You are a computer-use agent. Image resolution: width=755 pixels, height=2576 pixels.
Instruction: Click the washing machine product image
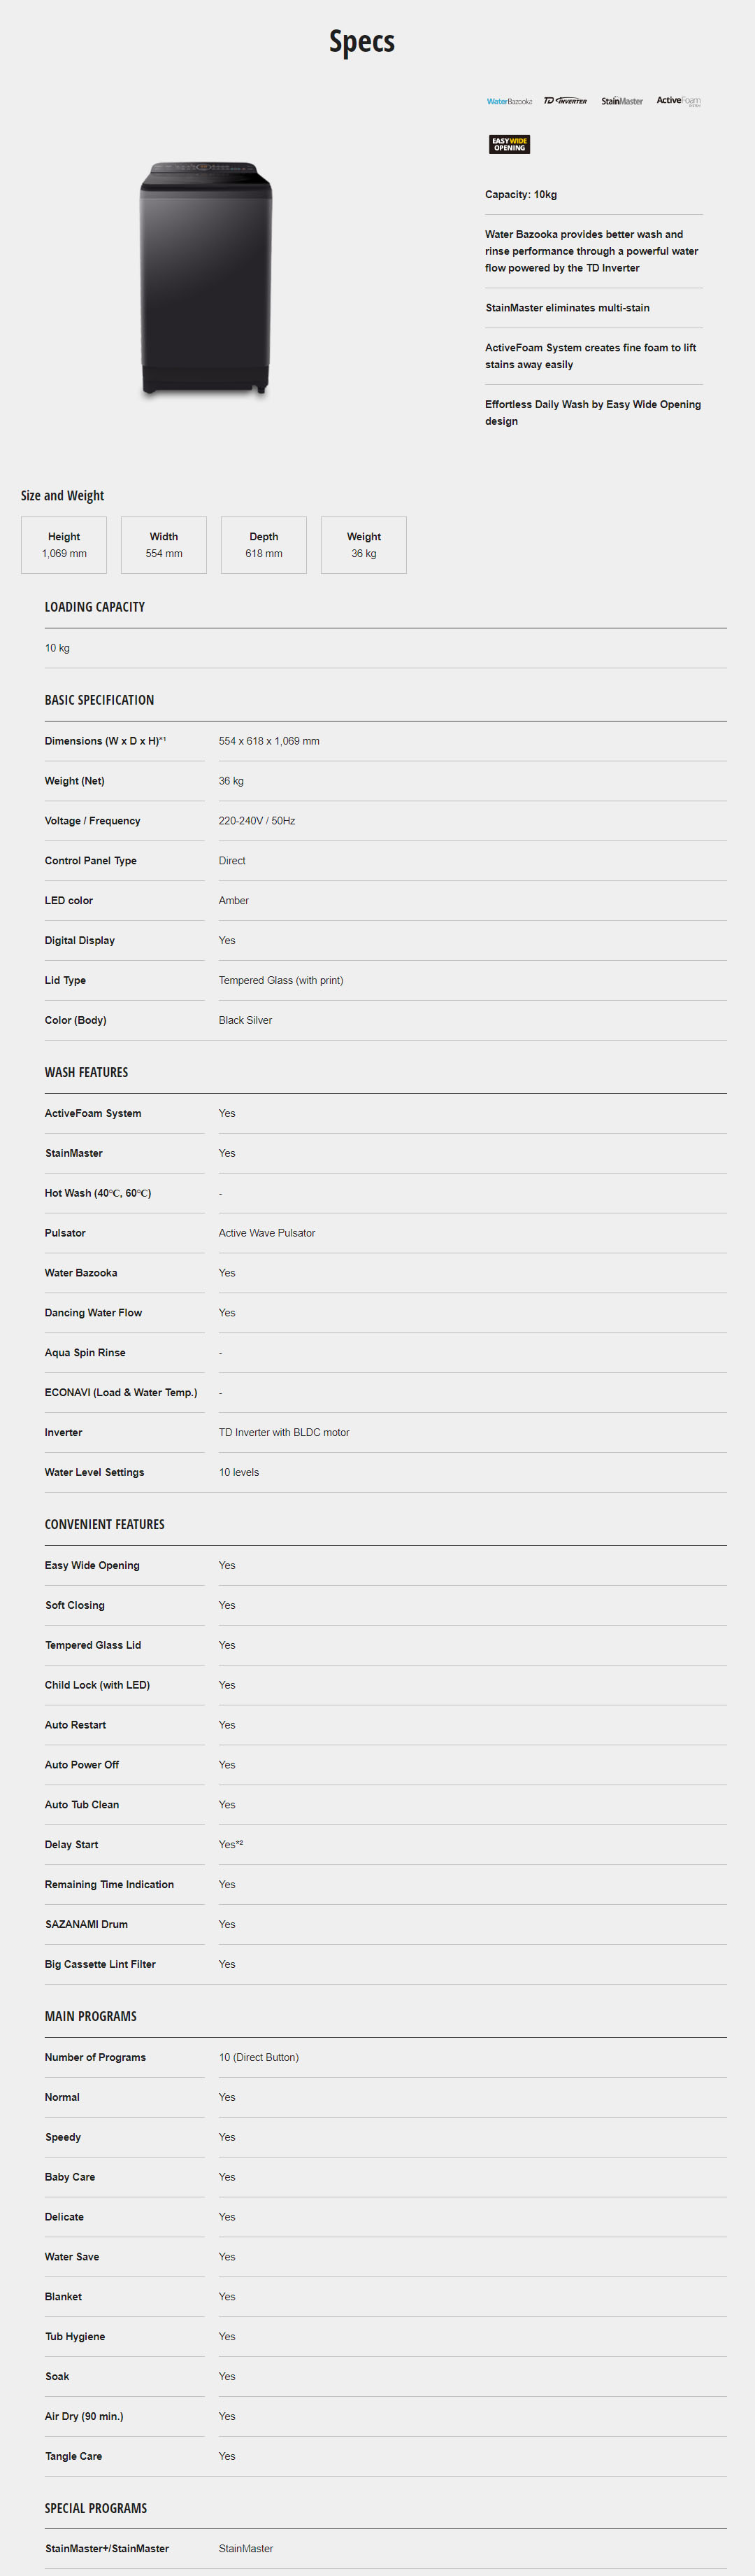[x=206, y=278]
